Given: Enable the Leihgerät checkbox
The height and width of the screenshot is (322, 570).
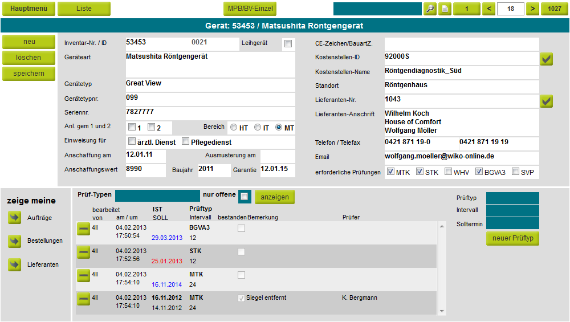Looking at the screenshot, I should click(x=288, y=44).
